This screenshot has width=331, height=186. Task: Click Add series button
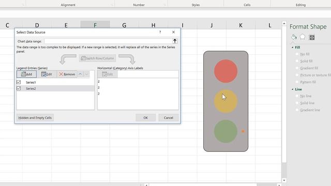(x=26, y=74)
